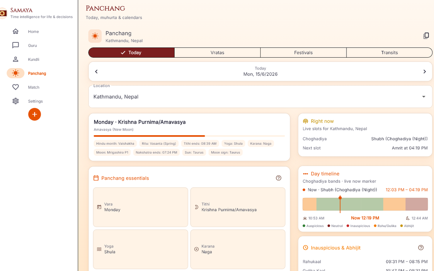The image size is (434, 271).
Task: Click the Day timeline dots icon
Action: pos(305,174)
